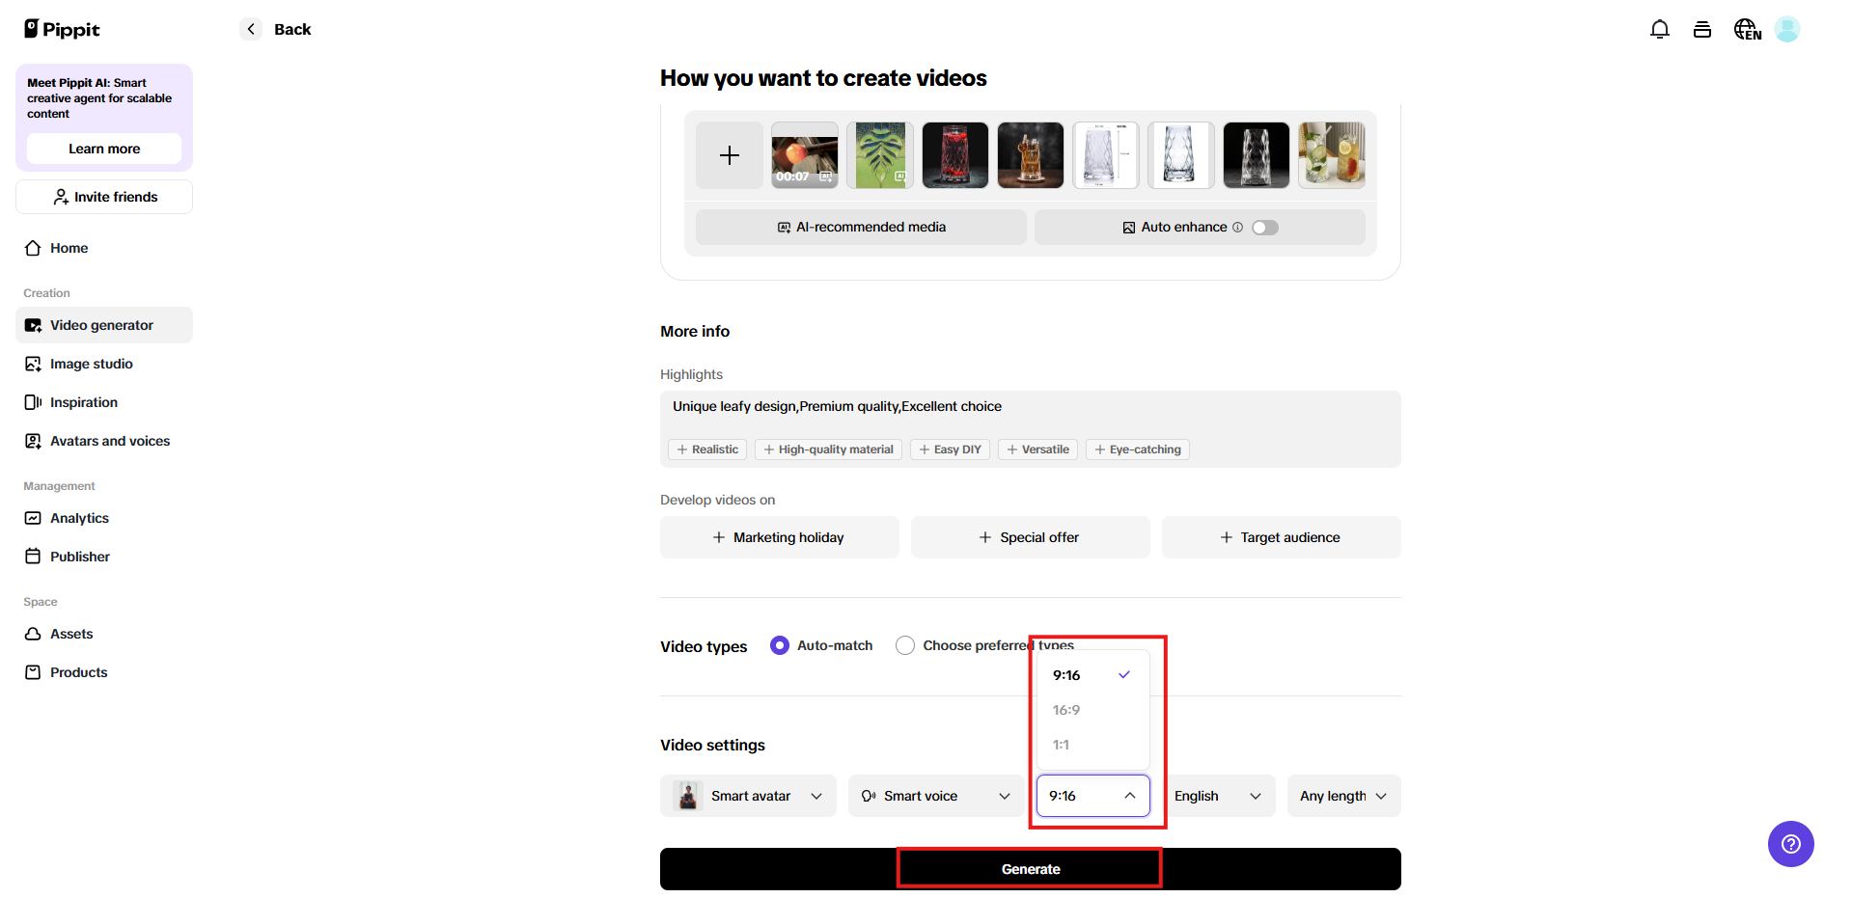This screenshot has height=898, width=1852.
Task: Open the help question mark bubble
Action: tap(1790, 844)
